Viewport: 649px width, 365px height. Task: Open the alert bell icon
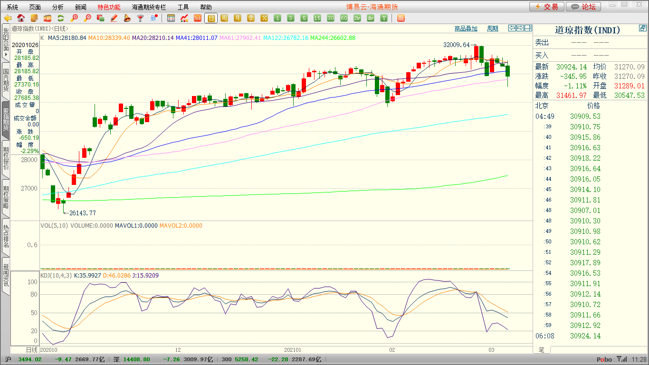pos(127,18)
